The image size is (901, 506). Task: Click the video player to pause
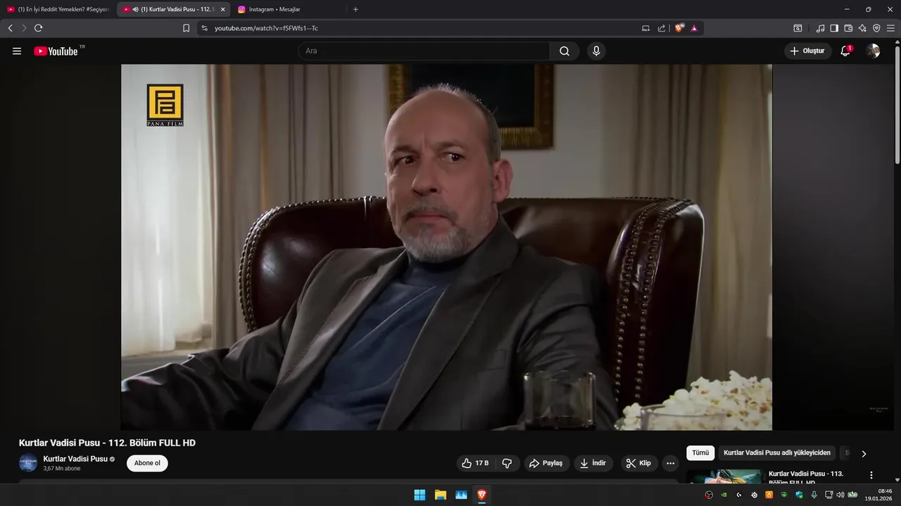446,247
